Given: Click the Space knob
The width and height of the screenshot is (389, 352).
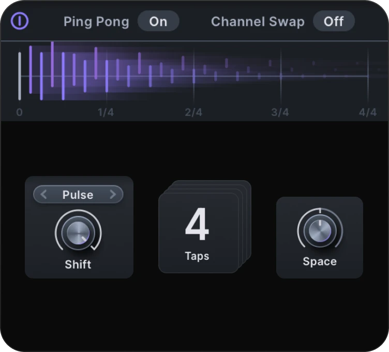Looking at the screenshot, I should [320, 231].
